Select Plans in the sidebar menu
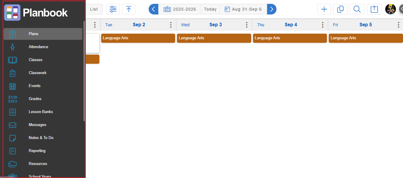The width and height of the screenshot is (403, 178). click(43, 34)
